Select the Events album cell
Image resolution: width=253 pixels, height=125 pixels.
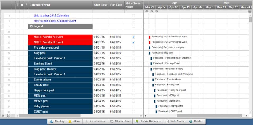(60, 80)
